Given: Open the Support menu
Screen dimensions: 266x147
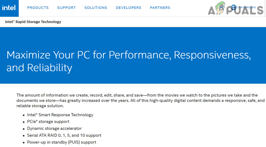Looking at the screenshot, I should pos(67,8).
